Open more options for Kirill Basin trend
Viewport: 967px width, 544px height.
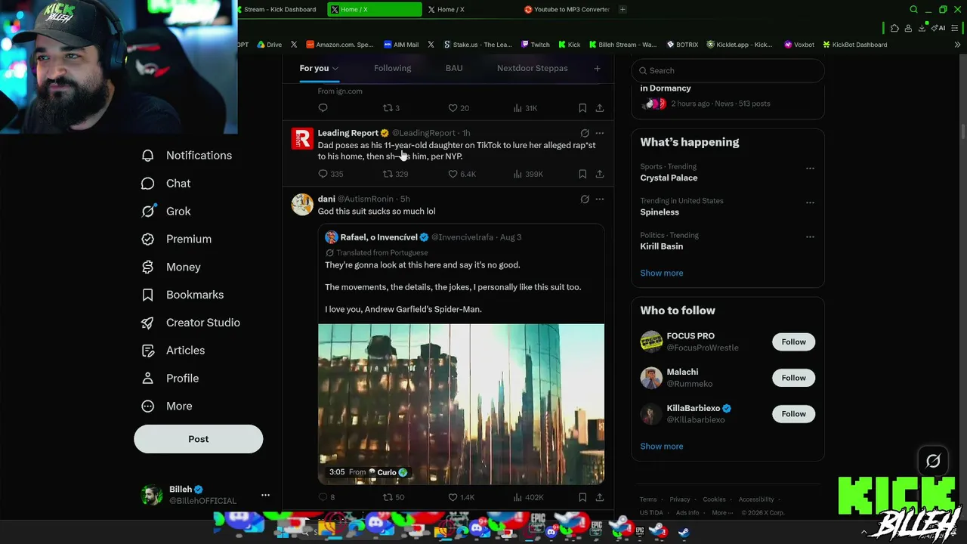[810, 236]
